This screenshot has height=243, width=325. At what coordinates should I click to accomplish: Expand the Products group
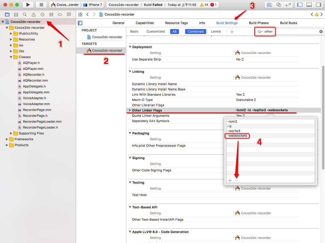click(7, 145)
